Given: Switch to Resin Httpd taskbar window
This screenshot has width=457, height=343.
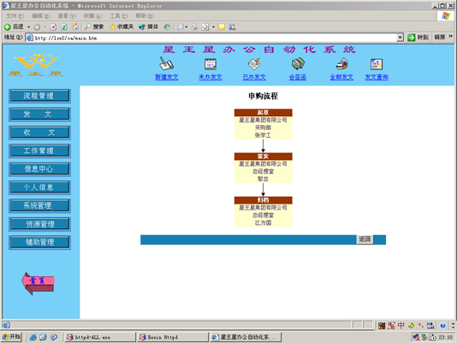Looking at the screenshot, I should [x=173, y=337].
